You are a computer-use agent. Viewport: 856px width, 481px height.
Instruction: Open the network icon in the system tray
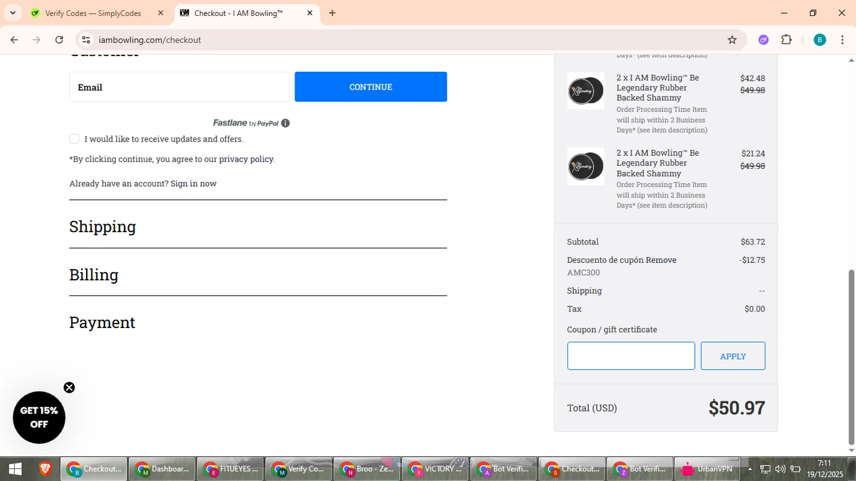(765, 469)
